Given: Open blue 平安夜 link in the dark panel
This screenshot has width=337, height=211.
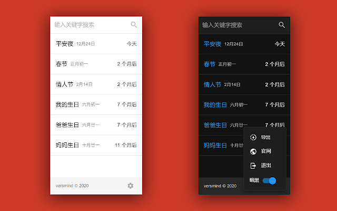Looking at the screenshot, I should tap(212, 44).
